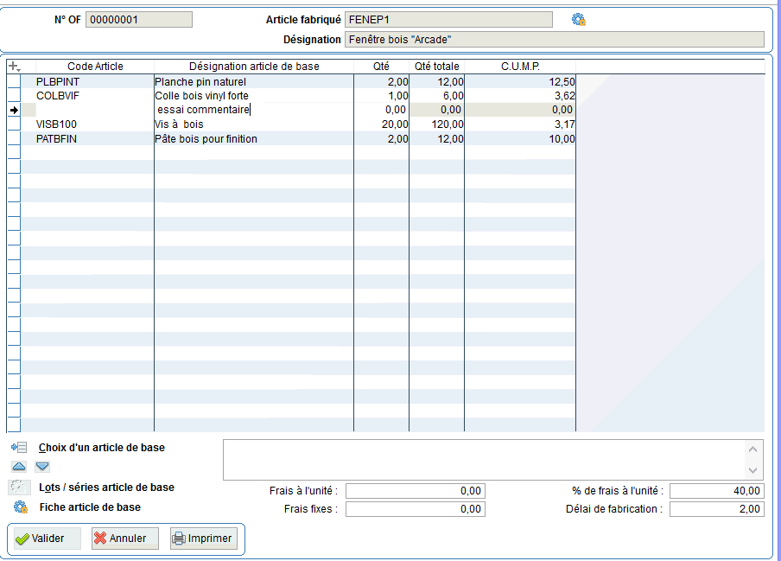This screenshot has height=561, width=781.
Task: Click Colle bois vinyl forte cell
Action: (x=254, y=96)
